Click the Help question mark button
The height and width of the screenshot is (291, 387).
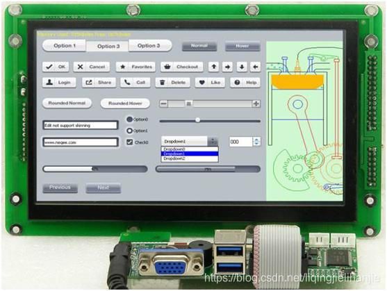(x=245, y=83)
